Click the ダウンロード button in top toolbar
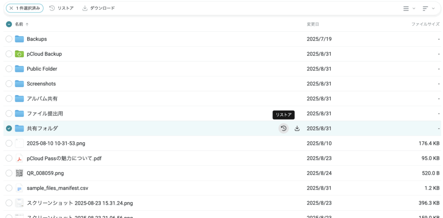Screen dimensions: 443x218 click(x=98, y=8)
